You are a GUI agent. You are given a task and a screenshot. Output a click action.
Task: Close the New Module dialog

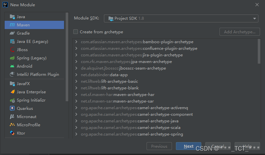pyautogui.click(x=257, y=5)
